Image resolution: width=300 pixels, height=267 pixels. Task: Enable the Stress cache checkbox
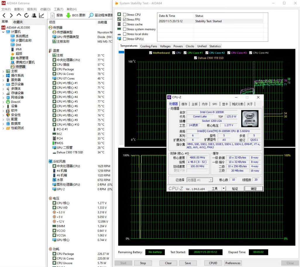click(125, 24)
